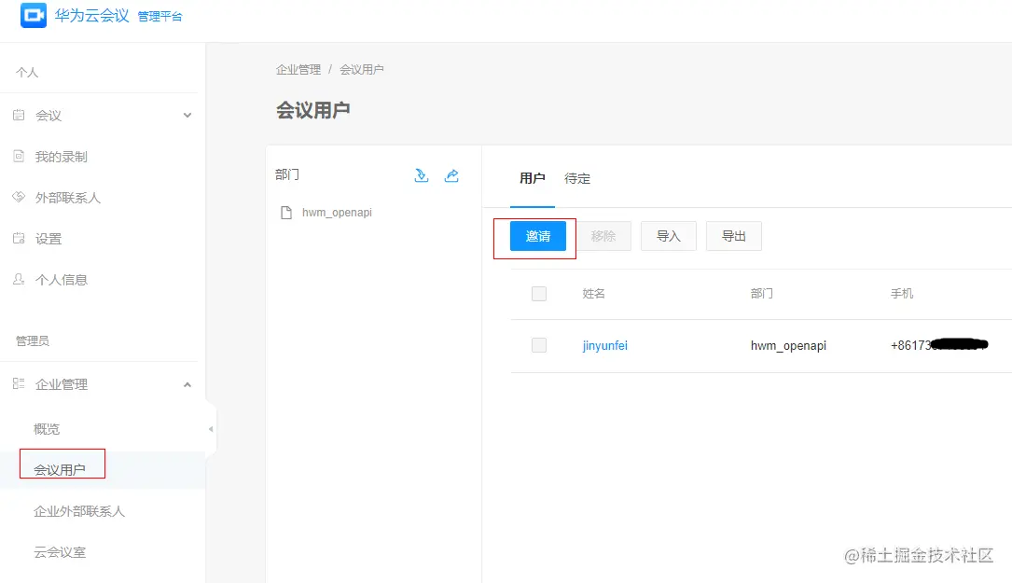Click the 部门 panel heading
1012x583 pixels.
(287, 174)
